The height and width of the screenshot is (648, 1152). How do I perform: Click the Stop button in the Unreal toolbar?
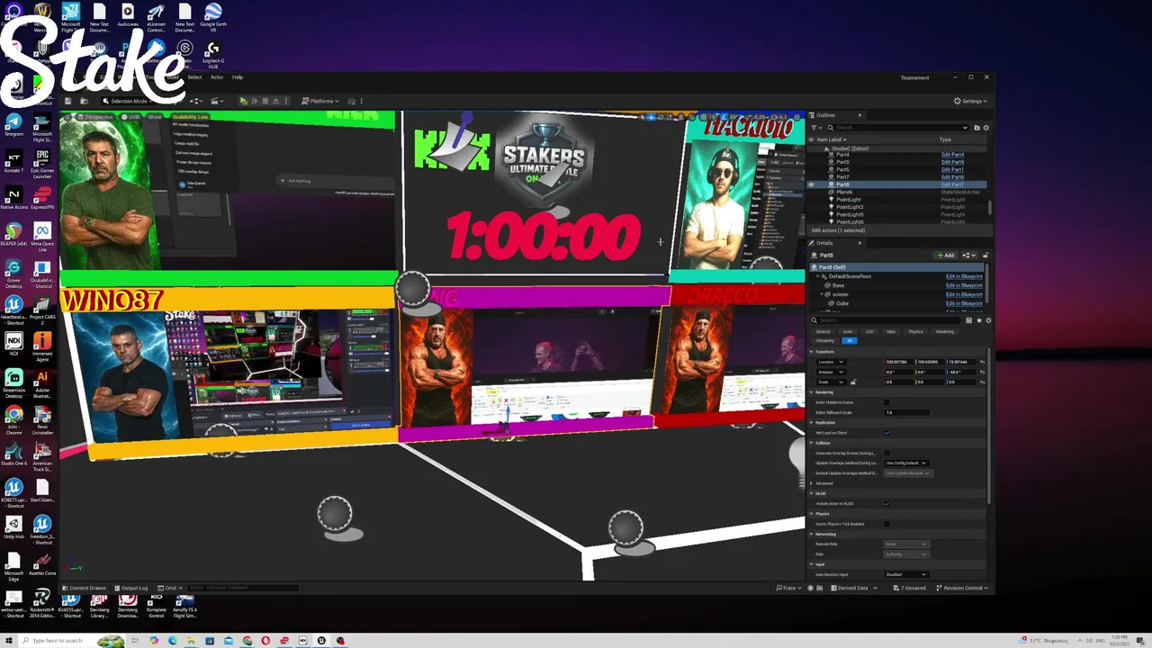click(x=265, y=101)
